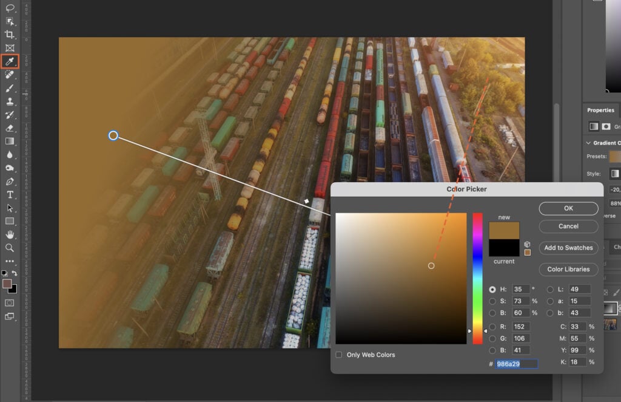Screen dimensions: 621x402
Task: Open the gradient Presets dropdown
Action: [x=616, y=157]
